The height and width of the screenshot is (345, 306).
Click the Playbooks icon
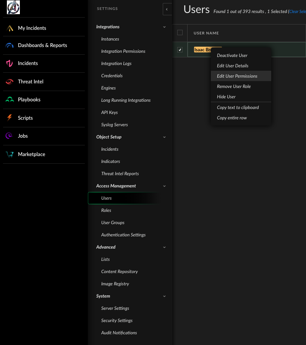tap(10, 99)
